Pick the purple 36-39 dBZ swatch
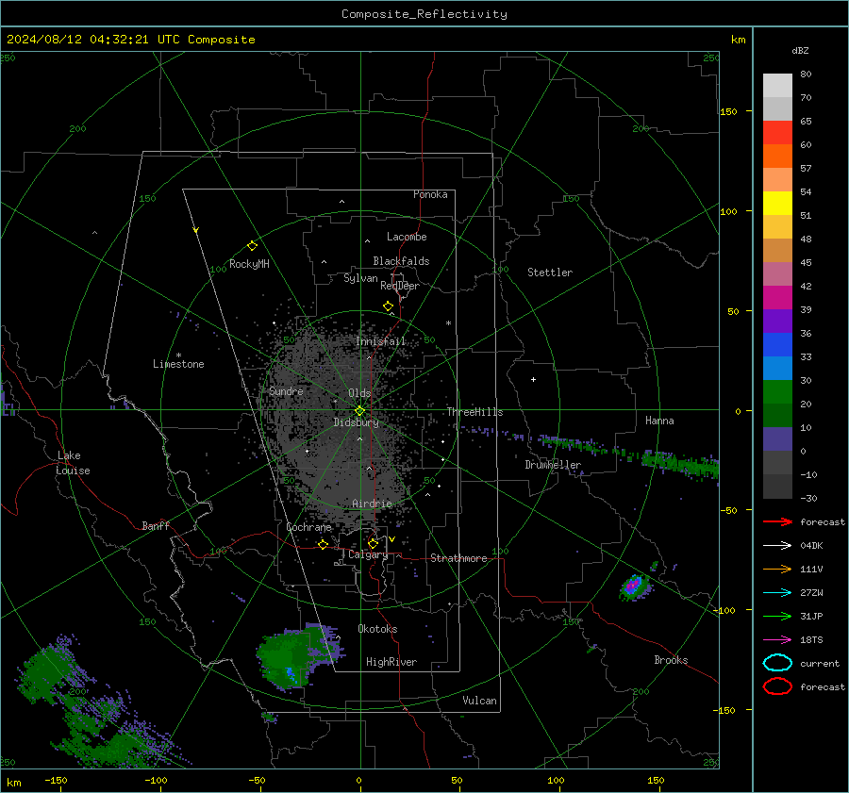Image resolution: width=849 pixels, height=793 pixels. (777, 321)
